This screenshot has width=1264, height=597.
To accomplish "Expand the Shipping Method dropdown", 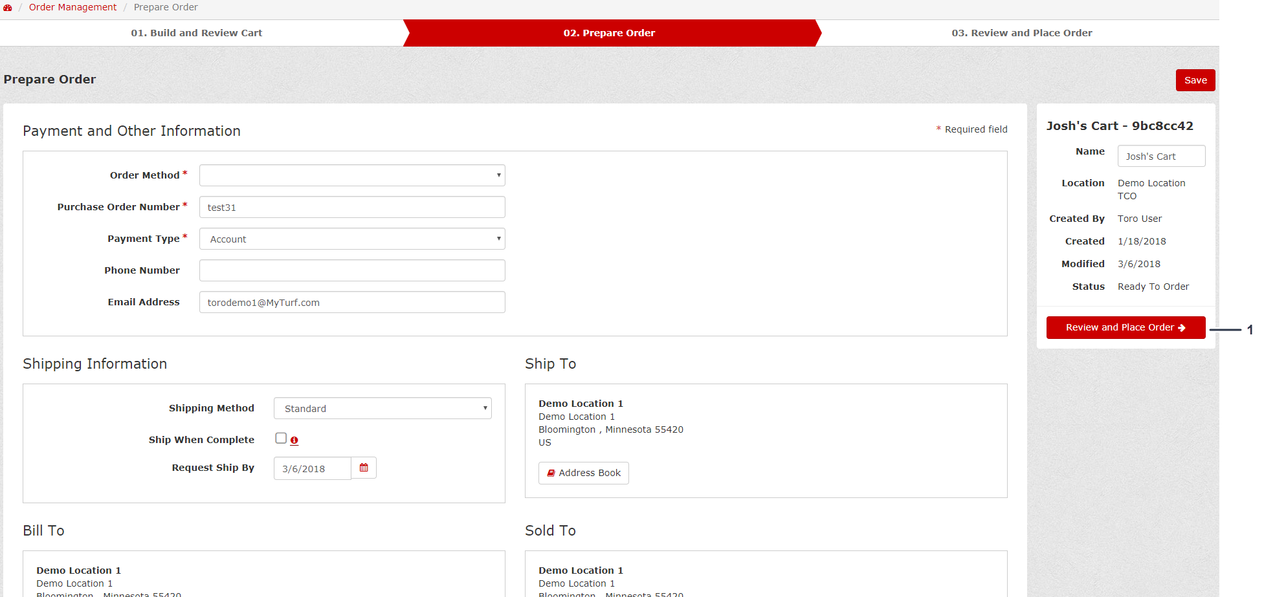I will point(383,408).
